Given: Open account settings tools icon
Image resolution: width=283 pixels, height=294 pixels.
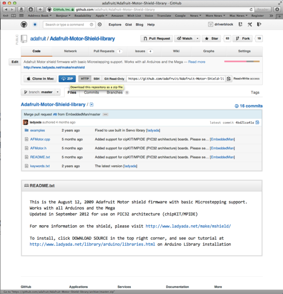Looking at the screenshot, I should pyautogui.click(x=249, y=24).
